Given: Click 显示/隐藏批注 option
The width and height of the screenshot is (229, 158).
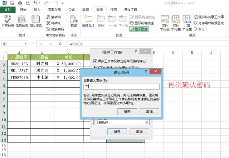Looking at the screenshot, I should [x=142, y=17].
